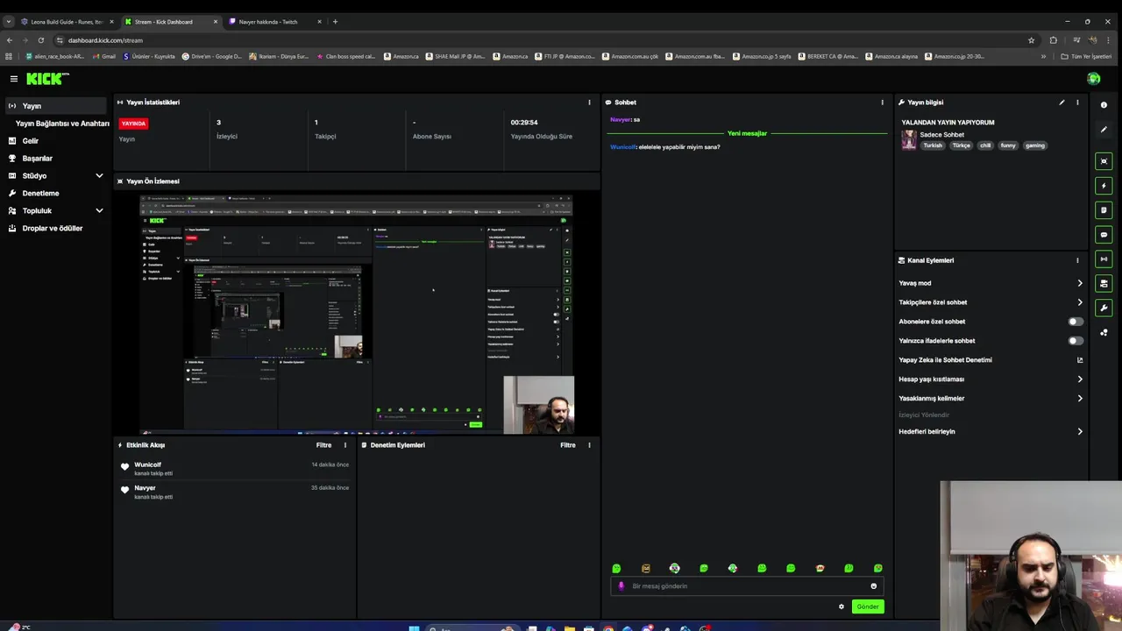Open Yayın bilgisi panel three-dot menu
Screen dimensions: 1122x631
(x=1077, y=103)
